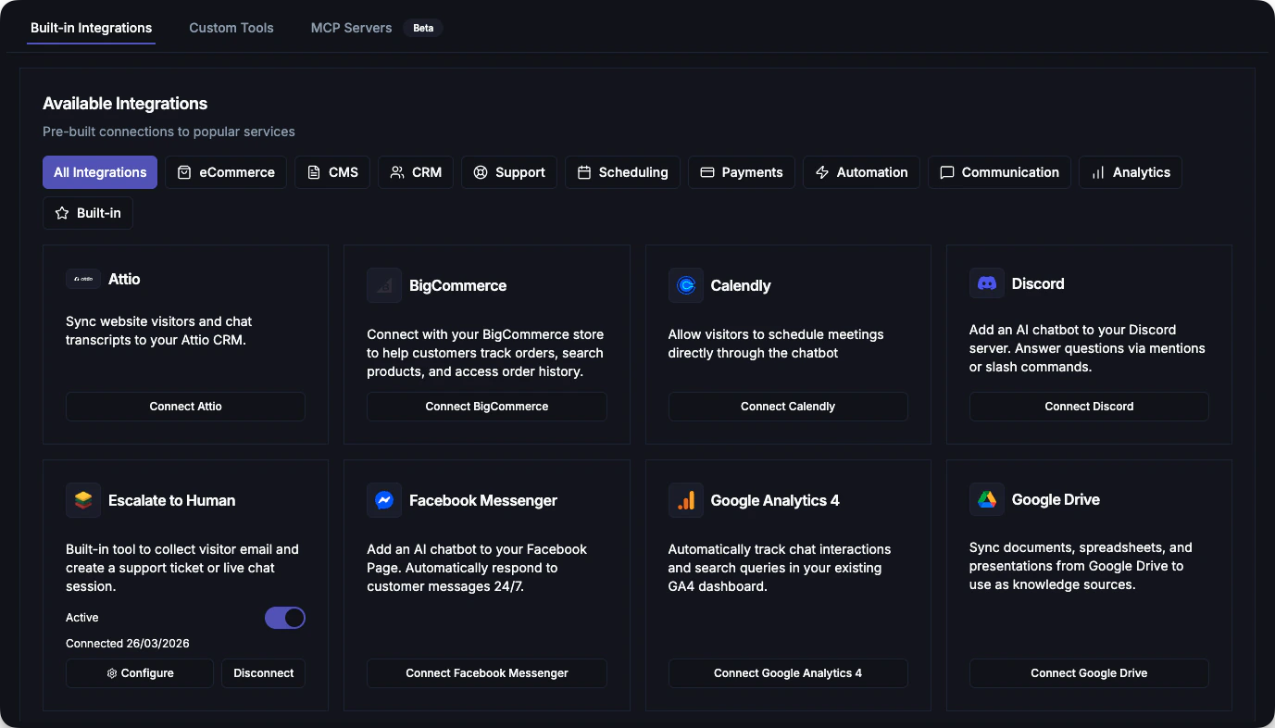The width and height of the screenshot is (1275, 728).
Task: Select the Facebook Messenger logo
Action: (x=384, y=500)
